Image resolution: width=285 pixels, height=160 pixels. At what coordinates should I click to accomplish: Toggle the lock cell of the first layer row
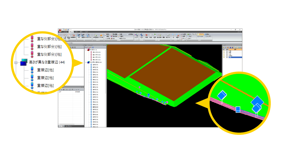tap(227, 51)
